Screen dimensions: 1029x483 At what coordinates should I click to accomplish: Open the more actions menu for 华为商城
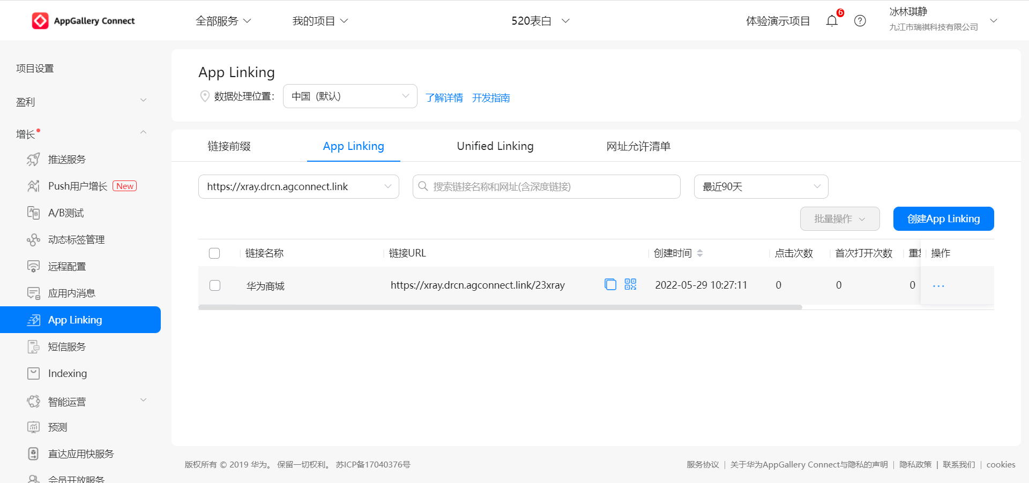pos(938,286)
